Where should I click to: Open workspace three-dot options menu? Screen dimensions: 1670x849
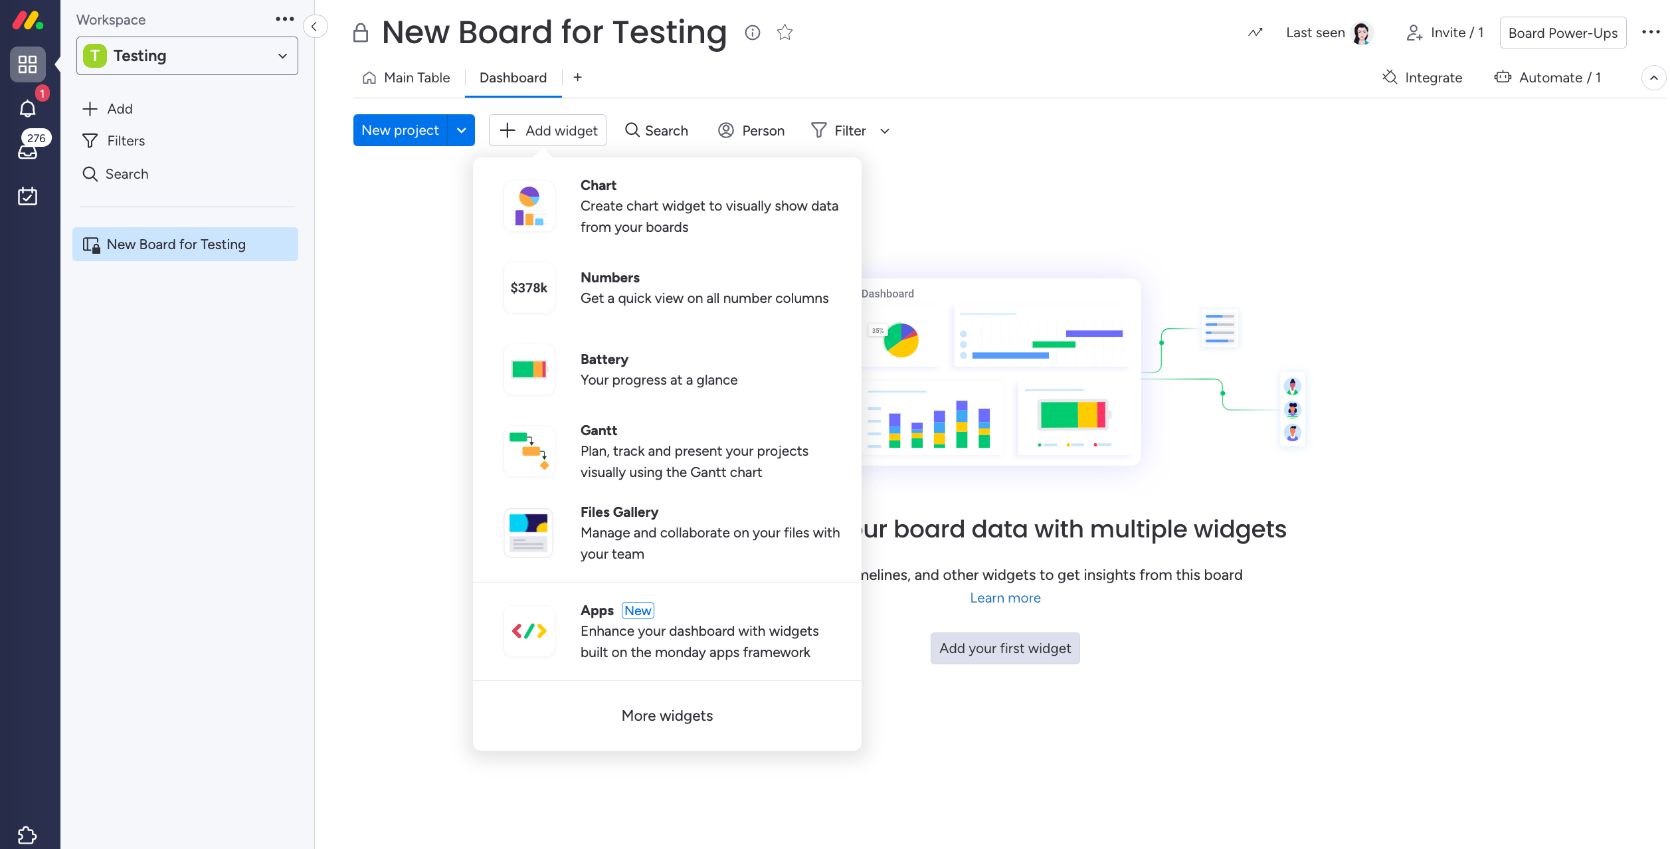[284, 19]
